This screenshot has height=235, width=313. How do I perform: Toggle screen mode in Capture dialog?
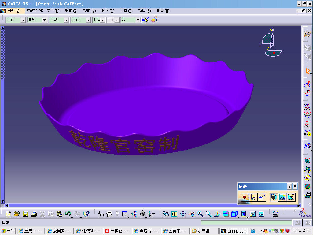[x=274, y=197]
